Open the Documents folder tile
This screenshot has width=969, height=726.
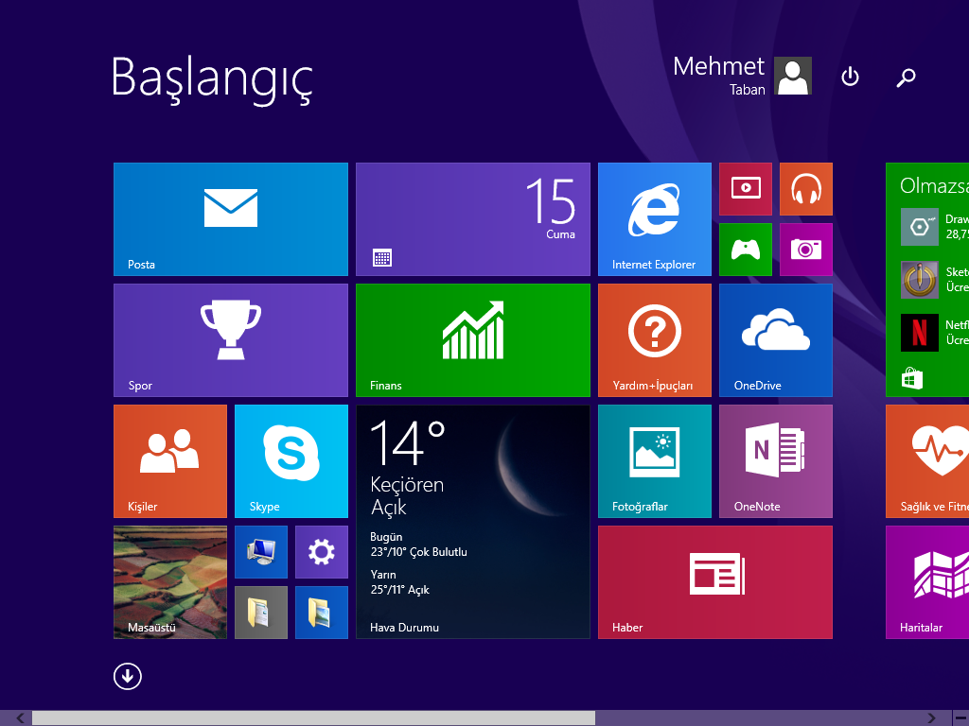[x=261, y=613]
